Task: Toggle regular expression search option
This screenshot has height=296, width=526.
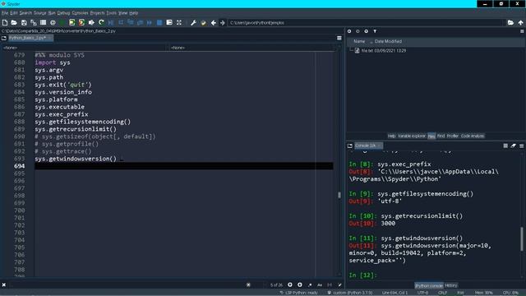Action: 310,285
